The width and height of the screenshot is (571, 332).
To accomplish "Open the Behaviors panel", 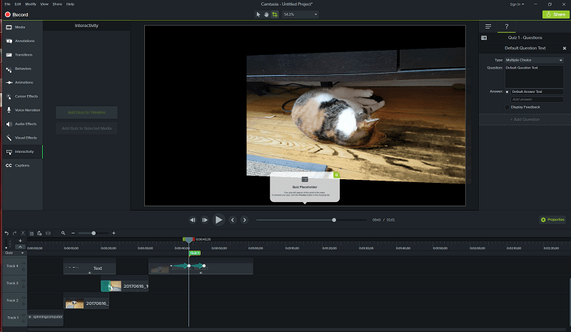I will coord(23,69).
